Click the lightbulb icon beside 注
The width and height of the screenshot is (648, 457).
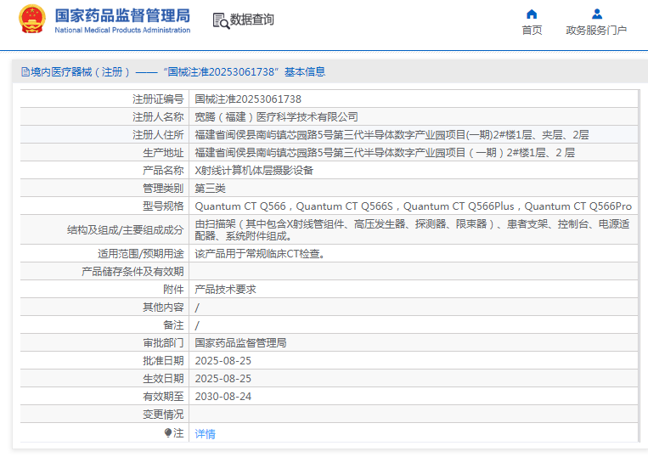(x=168, y=432)
